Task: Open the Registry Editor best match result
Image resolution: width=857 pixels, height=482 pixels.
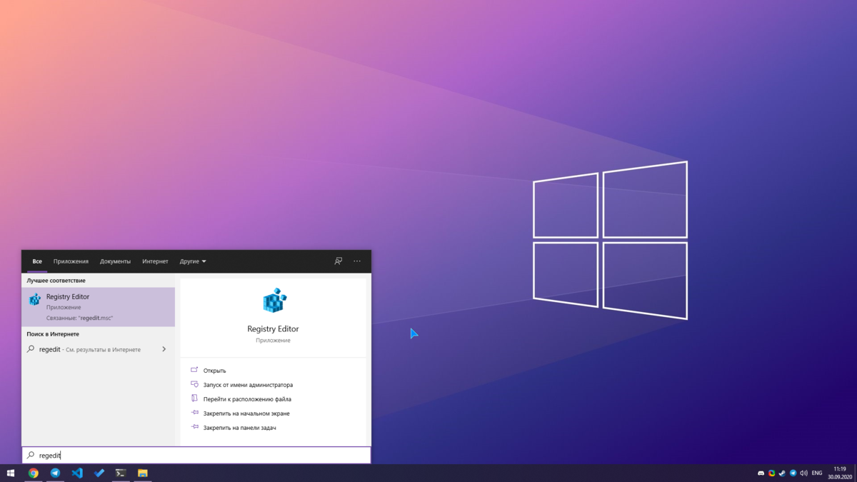Action: coord(99,307)
